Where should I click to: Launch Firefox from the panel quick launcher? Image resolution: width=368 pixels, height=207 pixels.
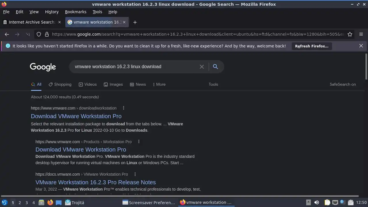point(50,202)
